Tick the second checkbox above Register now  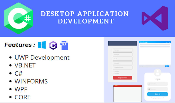[113, 74]
